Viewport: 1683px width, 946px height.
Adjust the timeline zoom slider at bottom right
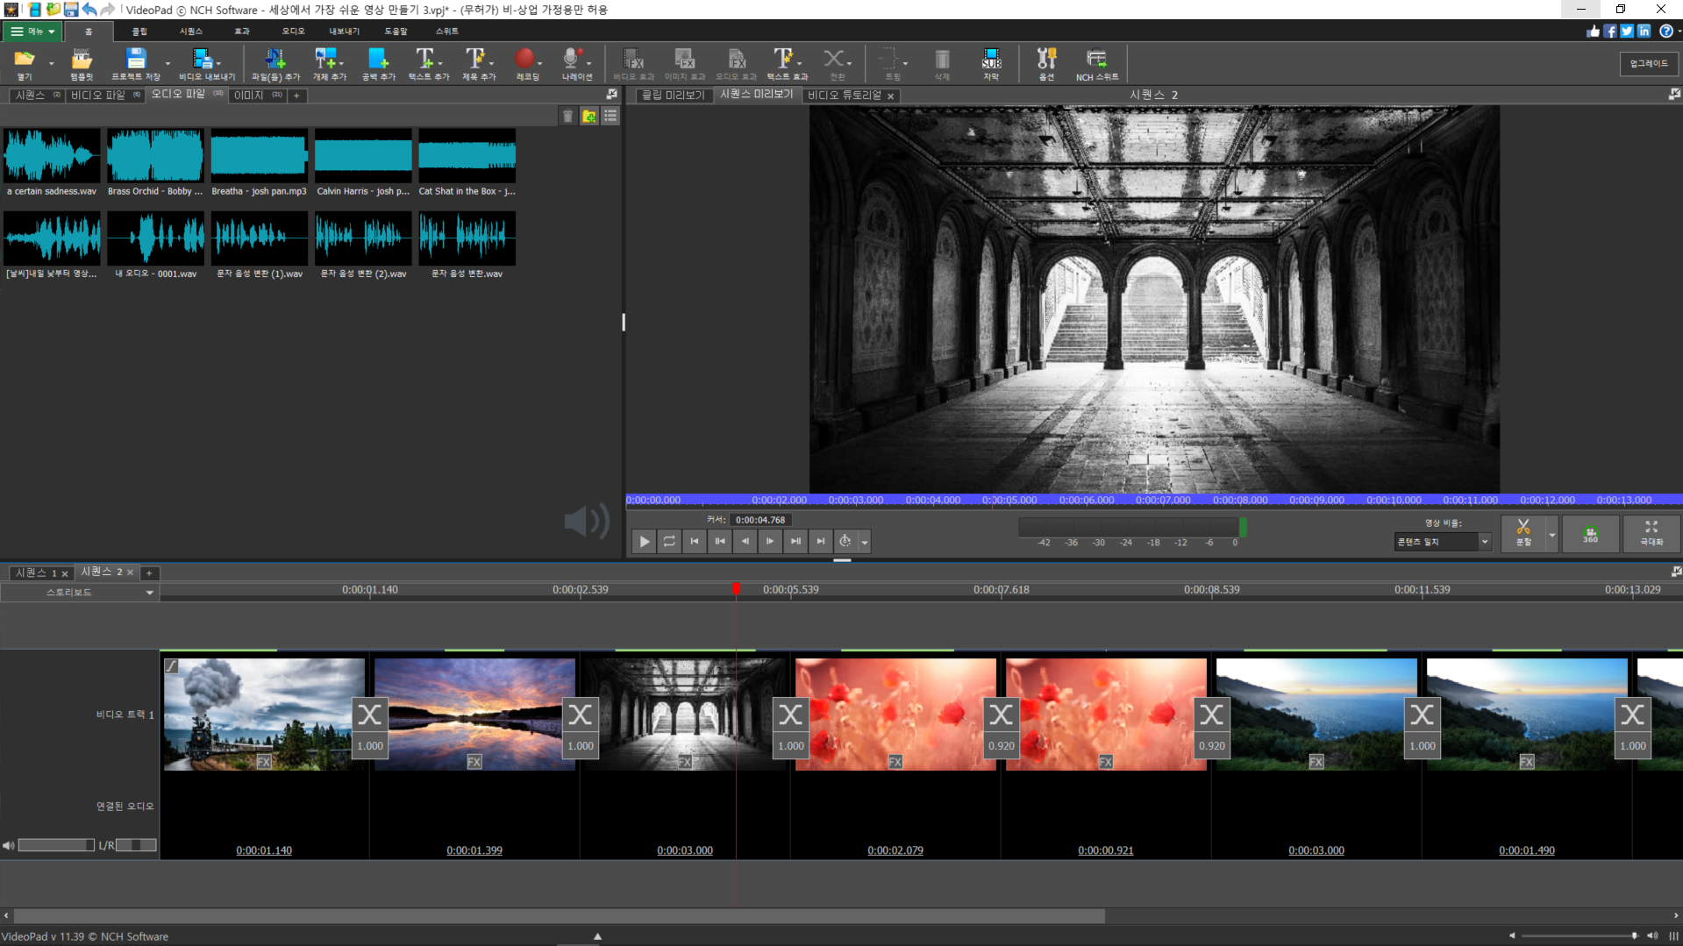[1580, 936]
